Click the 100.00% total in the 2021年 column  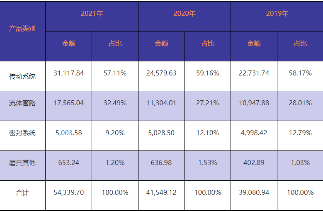point(115,192)
